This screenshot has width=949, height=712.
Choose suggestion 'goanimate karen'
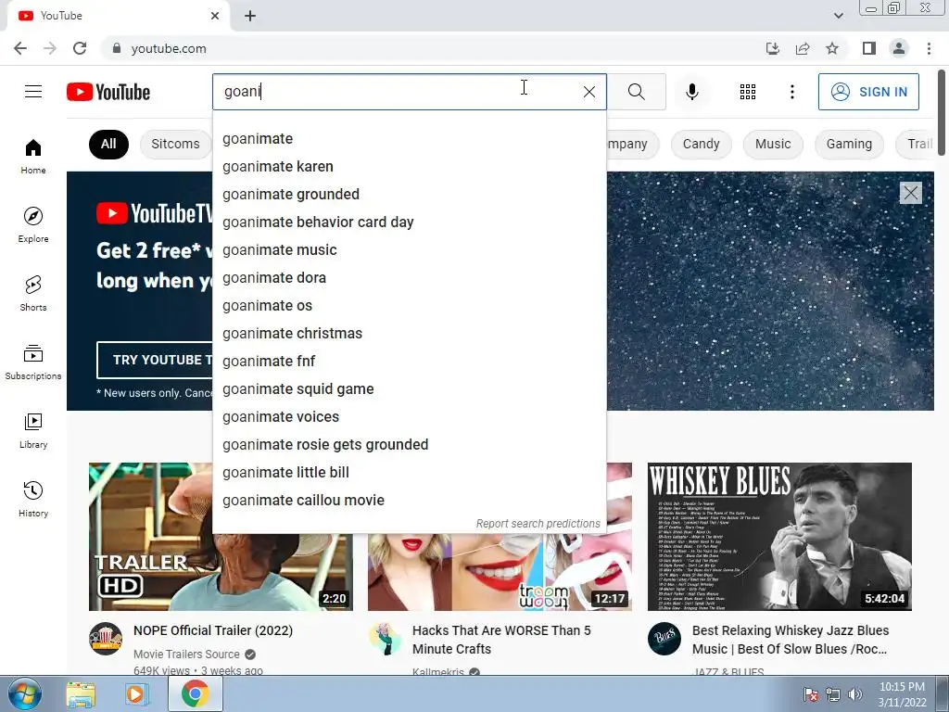pyautogui.click(x=409, y=167)
